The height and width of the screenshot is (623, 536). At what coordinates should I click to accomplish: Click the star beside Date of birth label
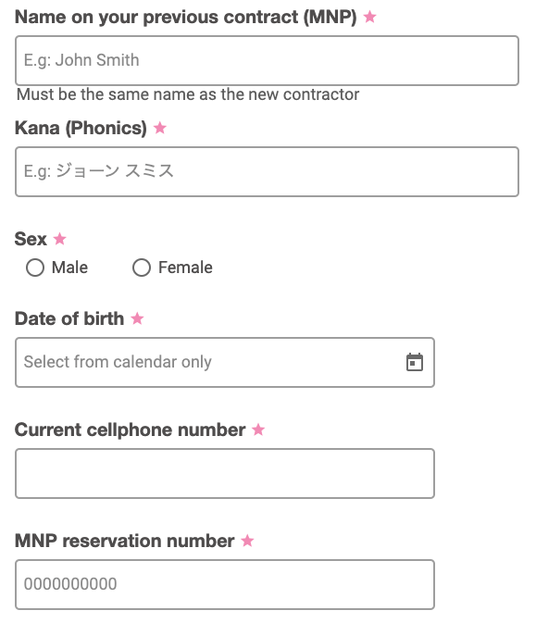coord(137,318)
